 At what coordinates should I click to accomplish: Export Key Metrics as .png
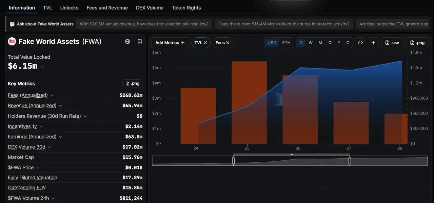pyautogui.click(x=132, y=83)
